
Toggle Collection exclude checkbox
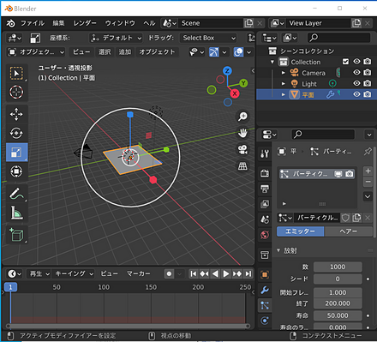click(345, 62)
